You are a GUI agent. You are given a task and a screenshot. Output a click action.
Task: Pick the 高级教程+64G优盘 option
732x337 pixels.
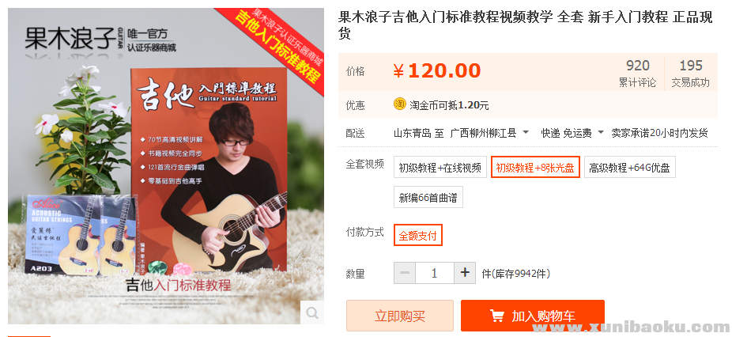tap(629, 168)
